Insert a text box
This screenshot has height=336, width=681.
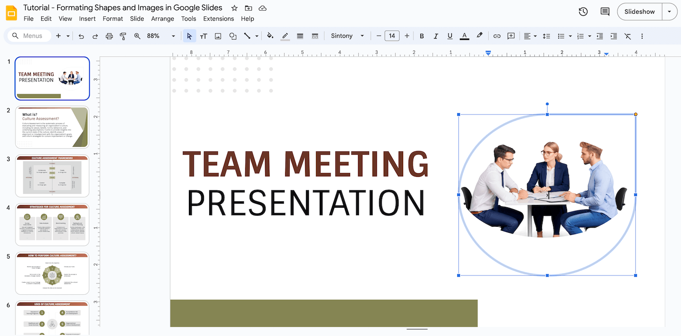[x=203, y=36]
